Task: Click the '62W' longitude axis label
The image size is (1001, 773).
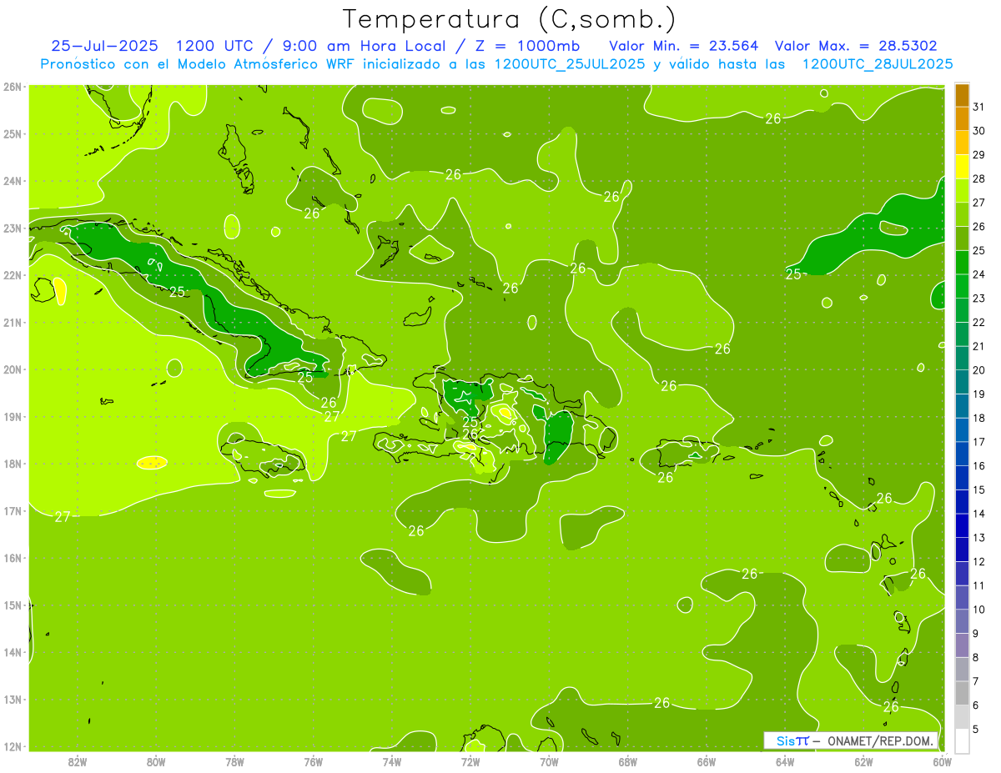Action: pos(863,761)
